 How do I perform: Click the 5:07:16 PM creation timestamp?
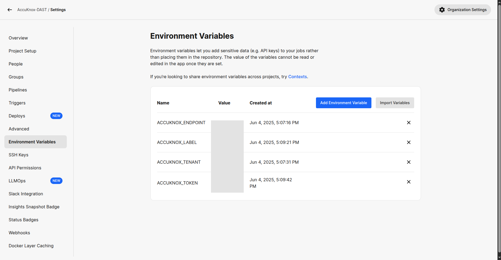point(274,123)
